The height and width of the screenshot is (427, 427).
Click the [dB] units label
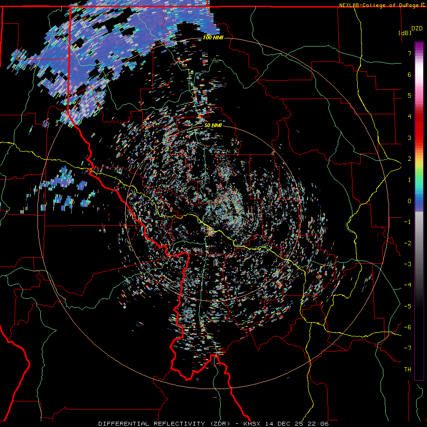[405, 33]
